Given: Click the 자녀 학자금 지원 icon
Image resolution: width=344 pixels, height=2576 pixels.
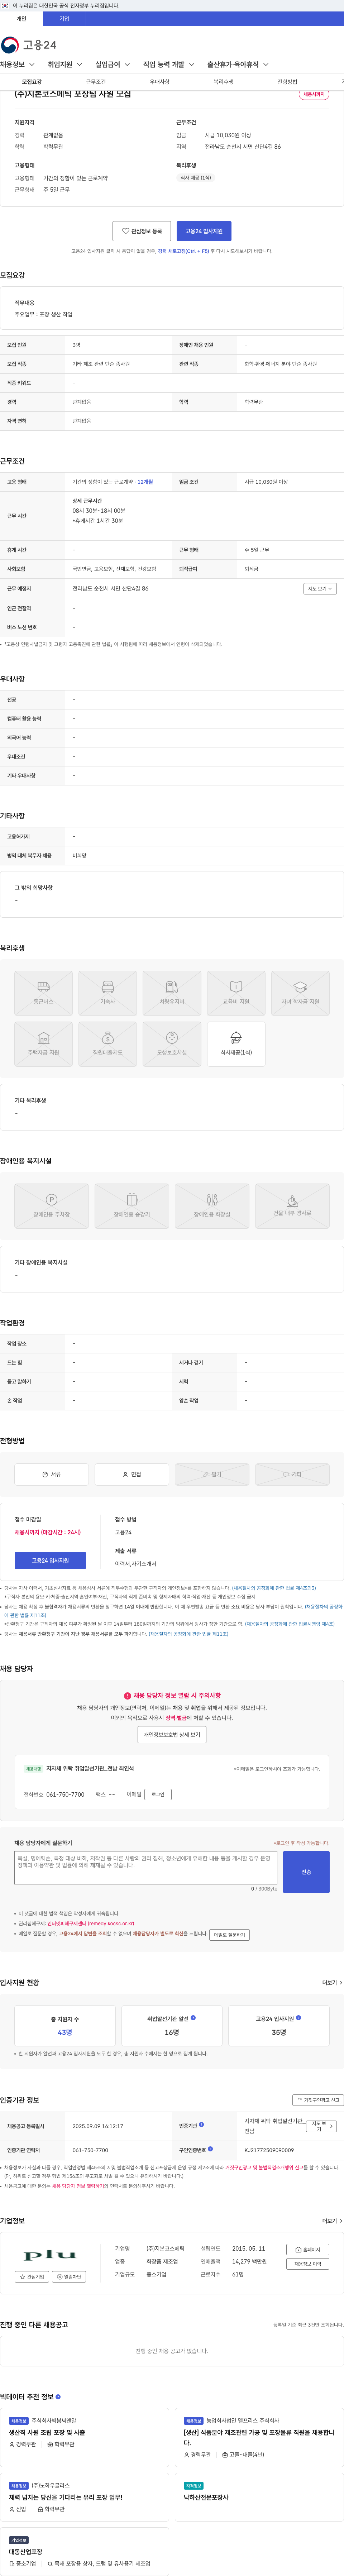Looking at the screenshot, I should pyautogui.click(x=300, y=993).
